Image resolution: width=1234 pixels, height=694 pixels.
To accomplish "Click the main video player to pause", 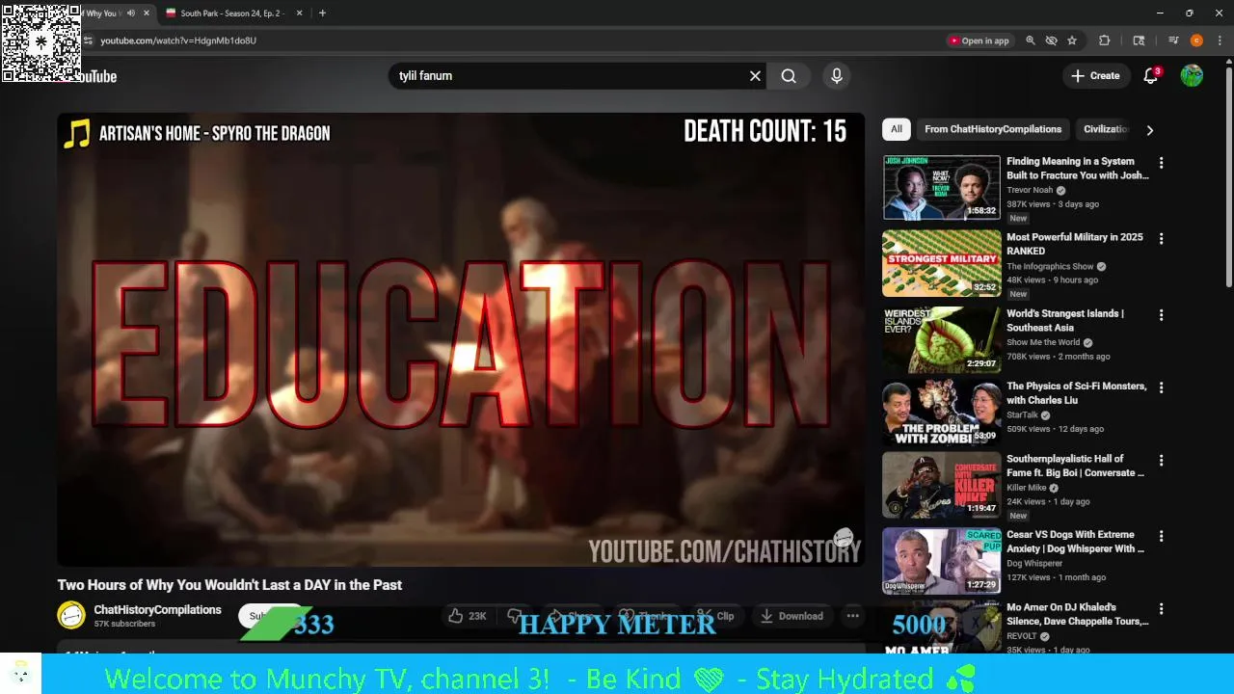I will coord(461,339).
